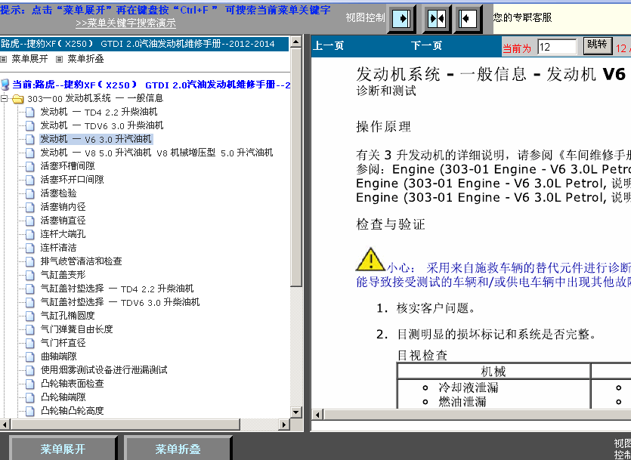
Task: Click the page icon for 发动机 TDV6 3.0 升柴油机
Action: coord(30,126)
